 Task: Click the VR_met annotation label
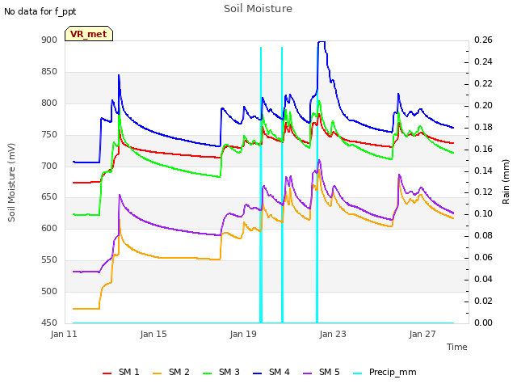tap(89, 34)
